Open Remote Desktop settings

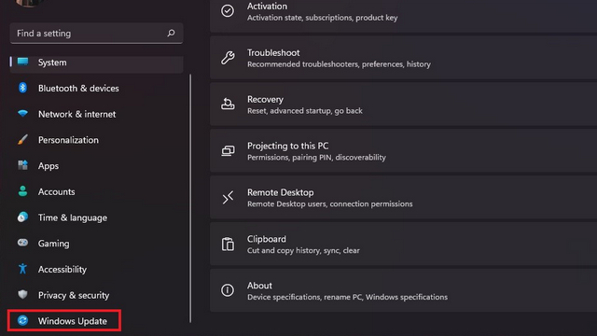point(403,197)
